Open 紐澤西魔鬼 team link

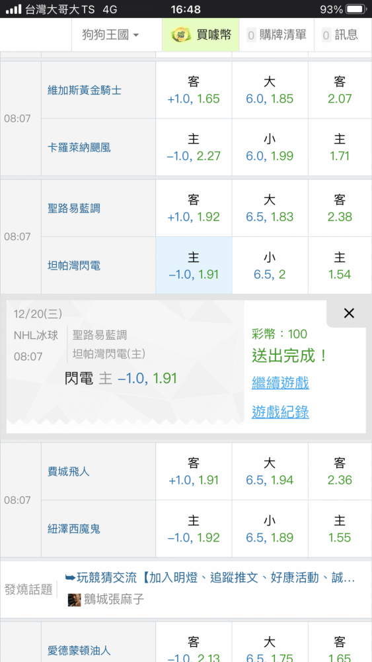tap(74, 529)
